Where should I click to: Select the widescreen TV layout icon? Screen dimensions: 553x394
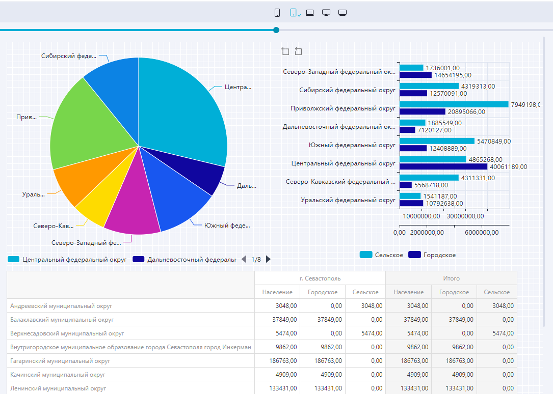click(x=343, y=13)
